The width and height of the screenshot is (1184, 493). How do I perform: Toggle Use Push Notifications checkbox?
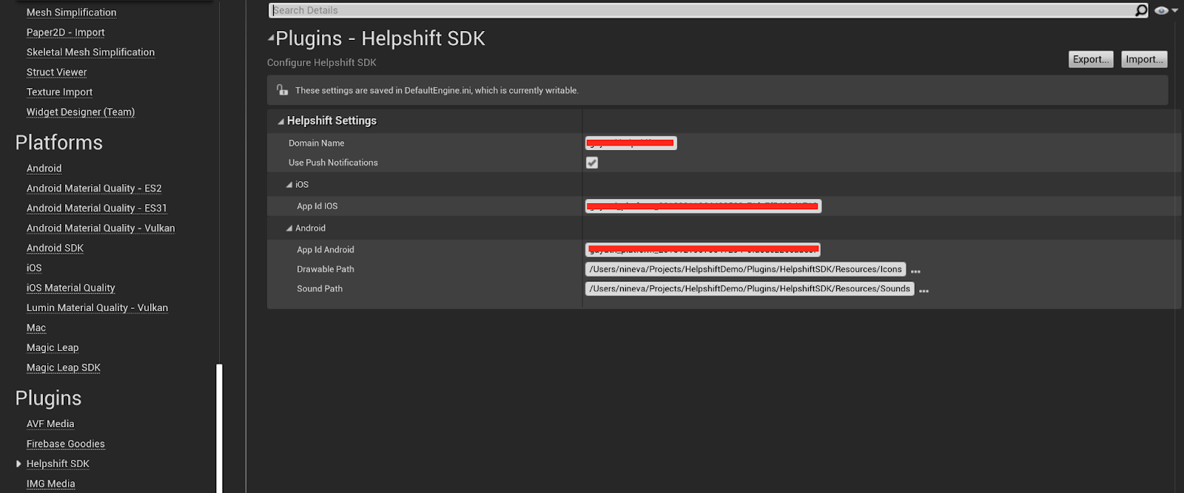592,163
